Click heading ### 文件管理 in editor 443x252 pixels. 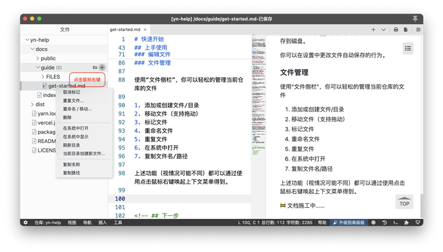152,63
